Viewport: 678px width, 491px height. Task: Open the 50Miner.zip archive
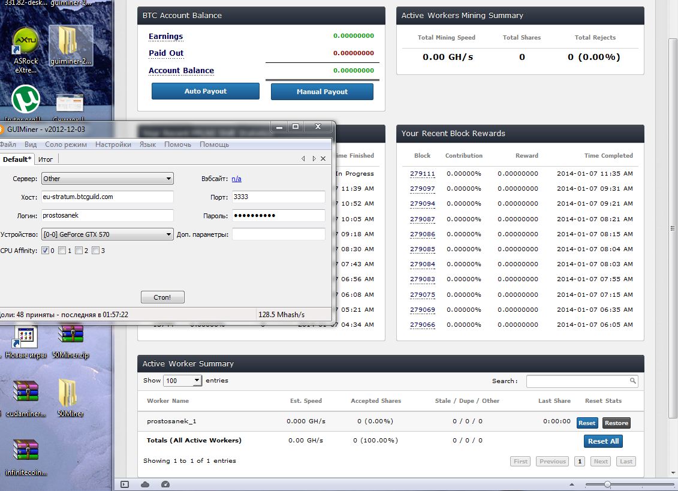[71, 342]
